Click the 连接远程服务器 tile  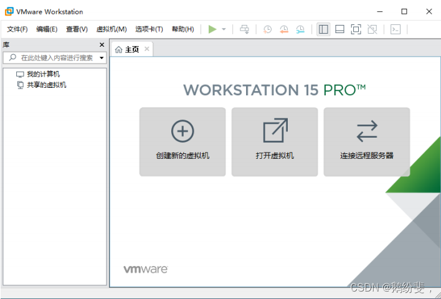tap(367, 142)
